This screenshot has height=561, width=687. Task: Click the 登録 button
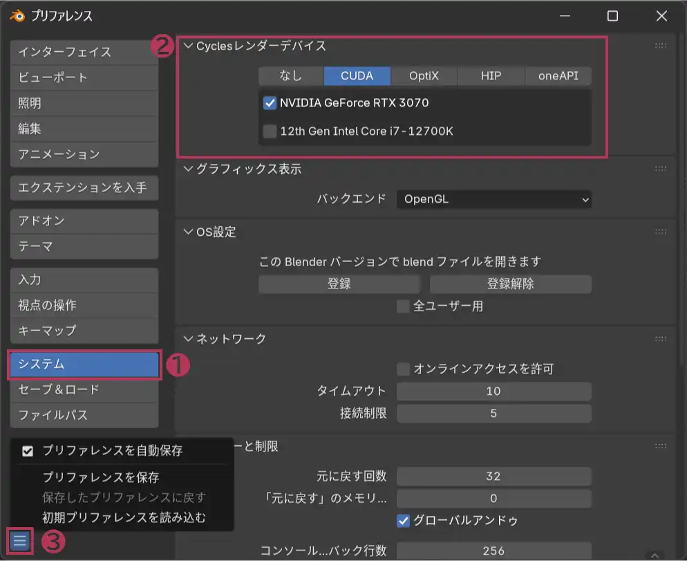[339, 284]
